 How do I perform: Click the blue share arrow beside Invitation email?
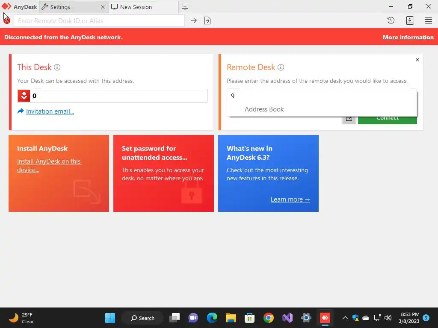click(21, 111)
